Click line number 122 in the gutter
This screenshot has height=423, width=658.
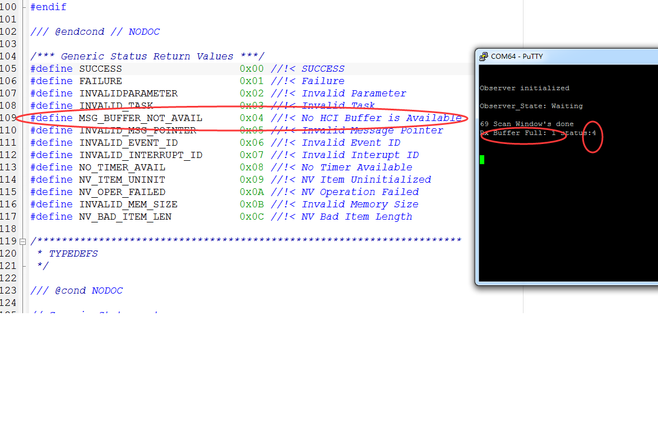click(8, 278)
